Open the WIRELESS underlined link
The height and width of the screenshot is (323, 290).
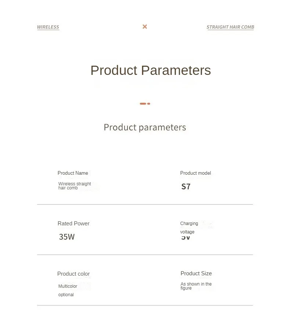pyautogui.click(x=48, y=27)
